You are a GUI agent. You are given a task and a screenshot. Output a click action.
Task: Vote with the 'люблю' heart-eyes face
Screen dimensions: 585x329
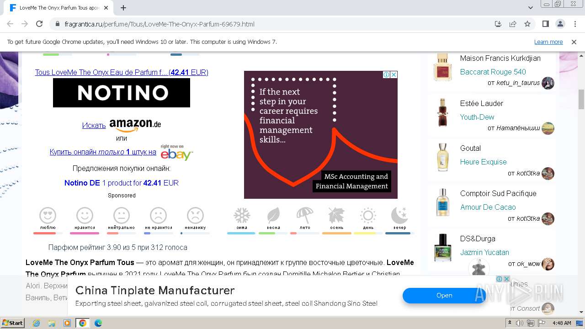48,215
